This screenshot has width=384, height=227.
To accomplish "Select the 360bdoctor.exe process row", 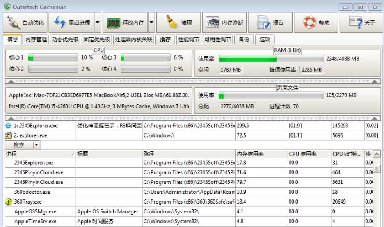I will pos(189,192).
